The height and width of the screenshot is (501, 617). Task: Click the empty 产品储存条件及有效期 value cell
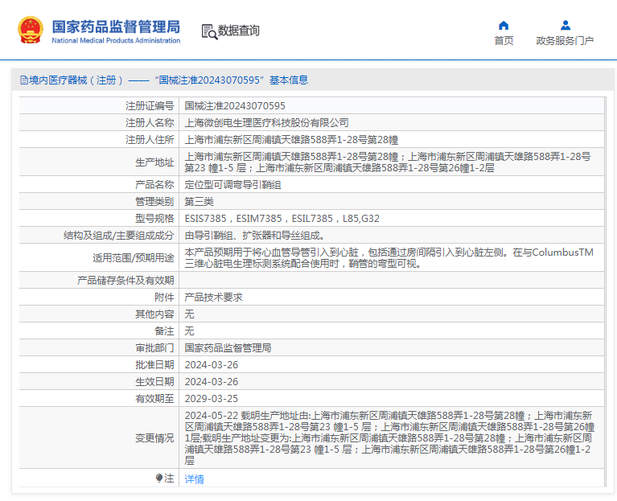click(x=392, y=280)
